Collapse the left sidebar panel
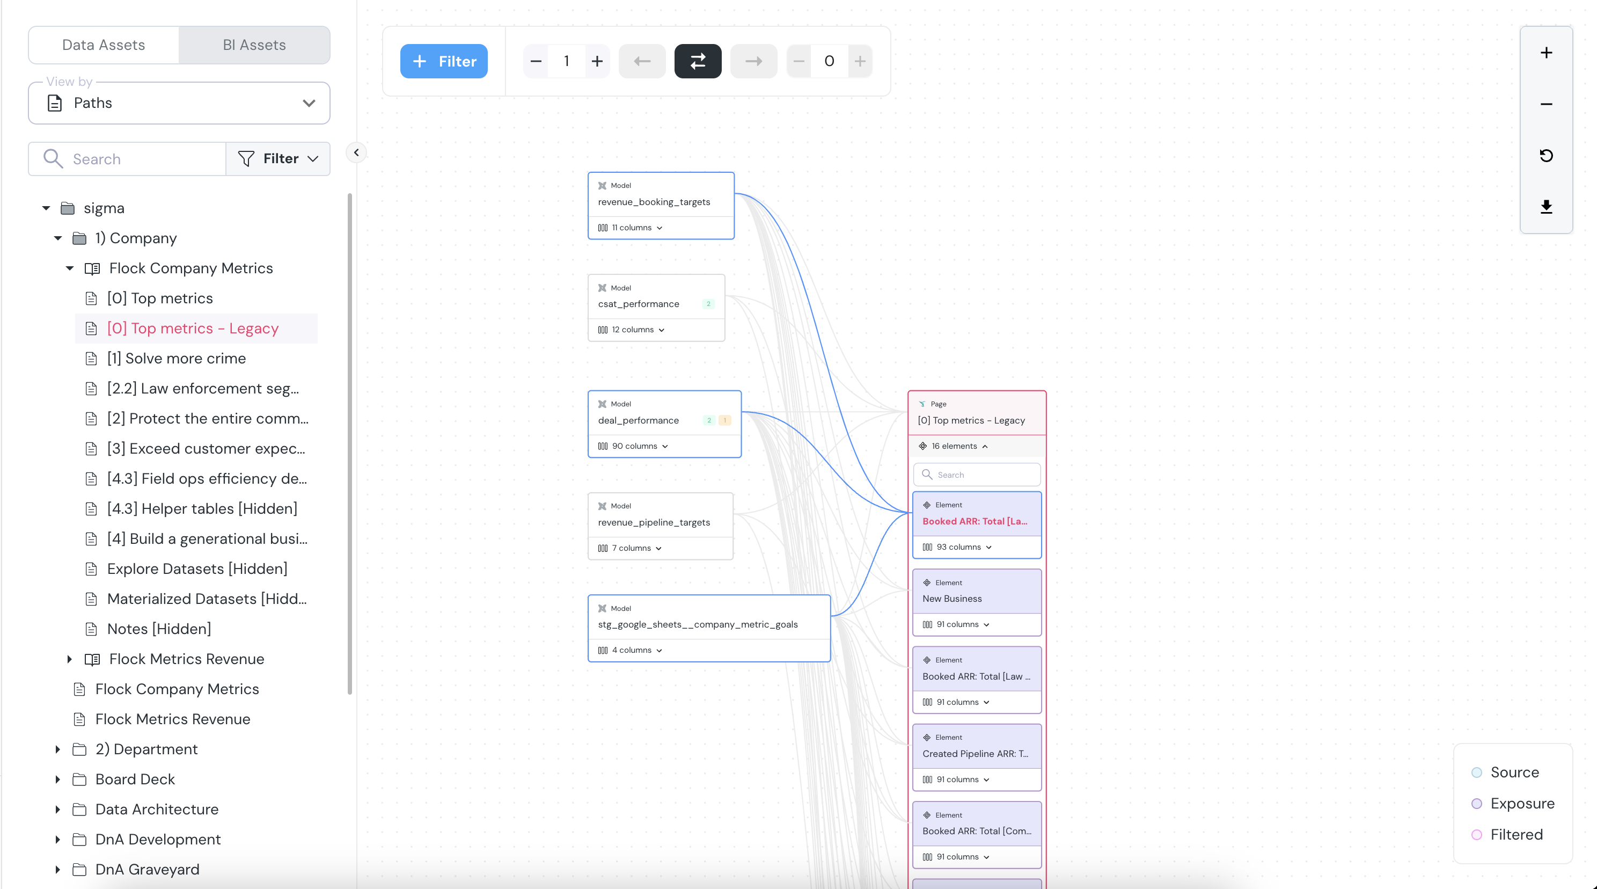The image size is (1597, 889). 356,152
